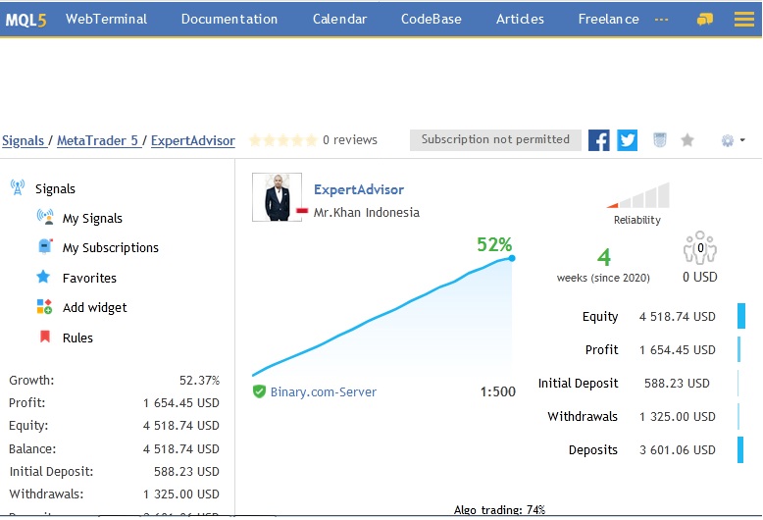Open the chat messages icon in the header

705,19
